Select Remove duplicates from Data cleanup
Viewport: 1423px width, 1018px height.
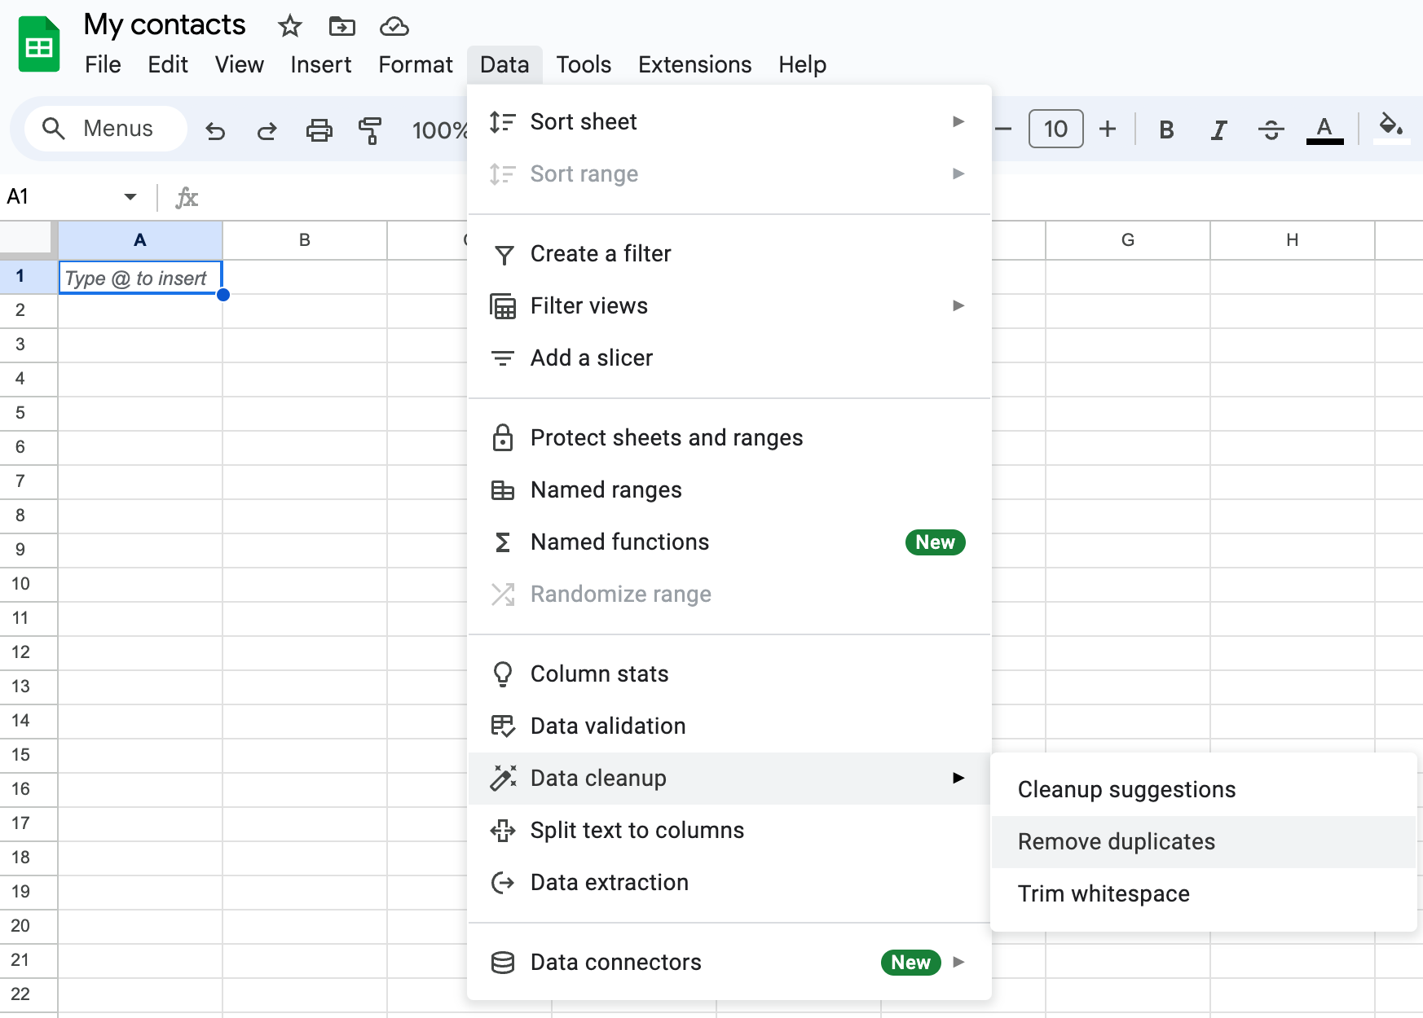(1115, 841)
